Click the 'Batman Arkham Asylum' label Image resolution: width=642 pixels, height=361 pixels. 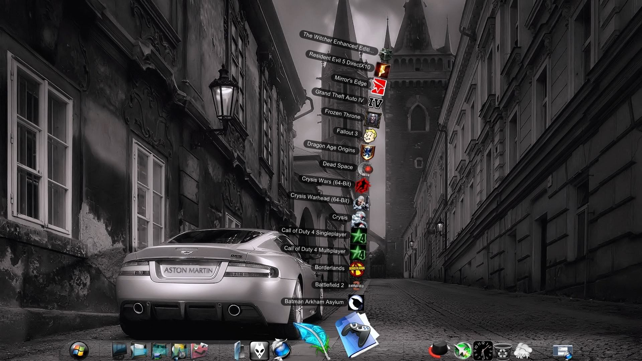[x=314, y=302]
